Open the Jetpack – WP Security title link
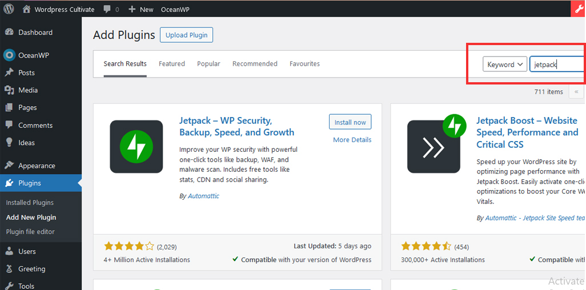Viewport: 586px width, 290px height. [236, 127]
